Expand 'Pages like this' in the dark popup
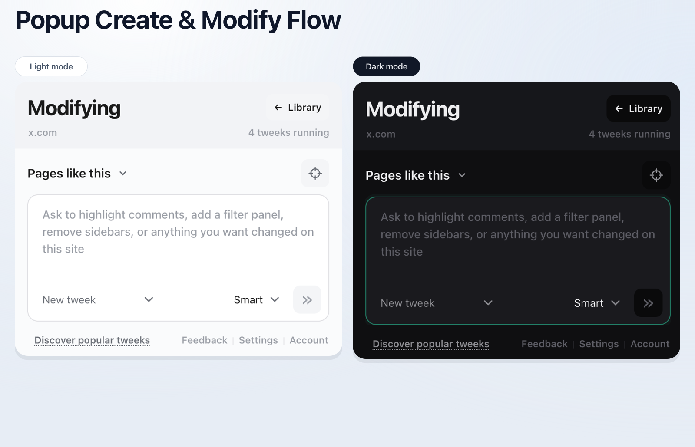The height and width of the screenshot is (447, 695). (x=462, y=175)
